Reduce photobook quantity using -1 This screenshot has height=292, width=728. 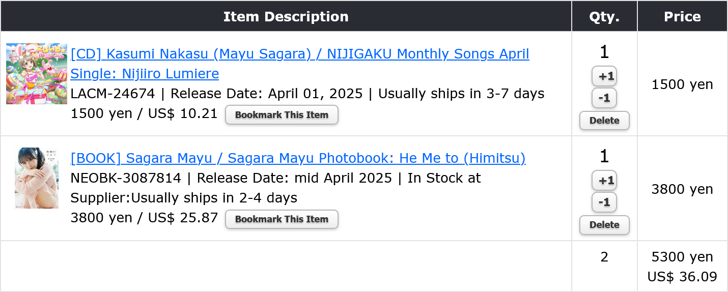(604, 202)
